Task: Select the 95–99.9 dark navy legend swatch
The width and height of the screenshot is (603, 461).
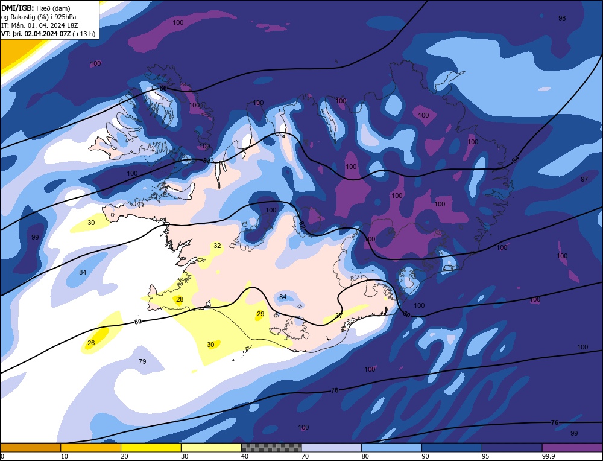Action: pos(512,448)
